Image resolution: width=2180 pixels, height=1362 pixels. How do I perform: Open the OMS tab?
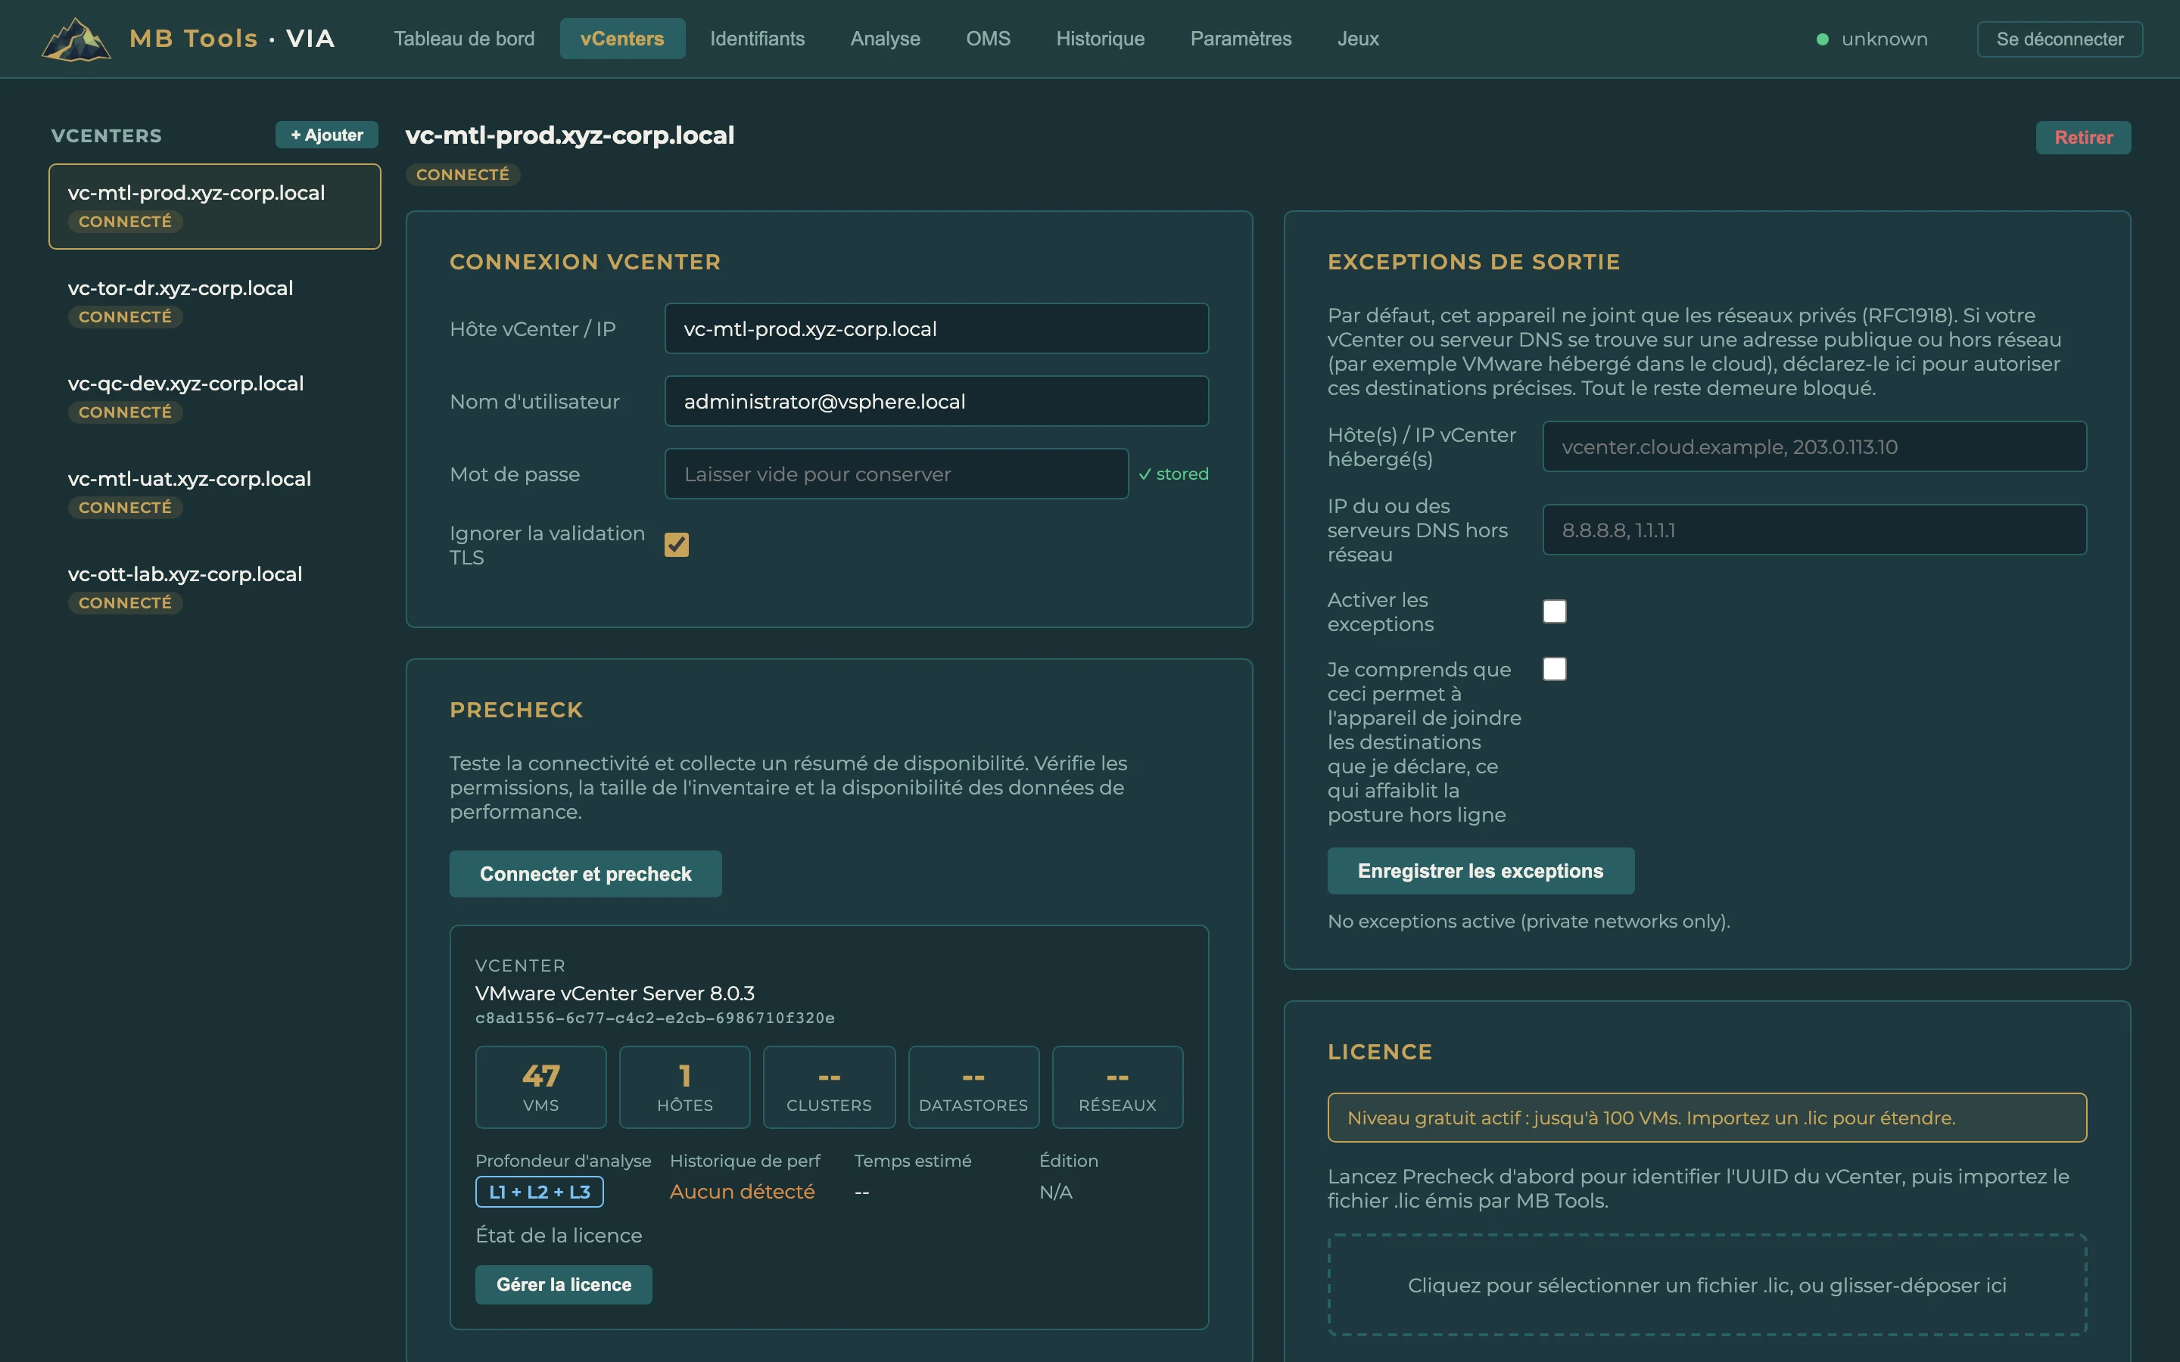[989, 39]
